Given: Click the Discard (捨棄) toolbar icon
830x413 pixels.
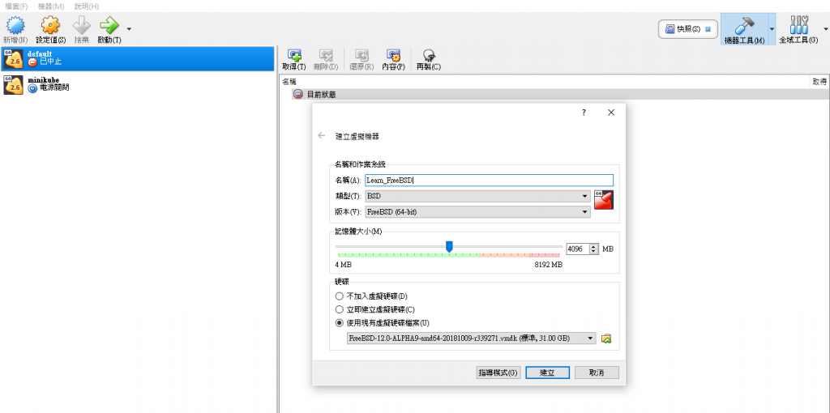Looking at the screenshot, I should click(x=82, y=25).
